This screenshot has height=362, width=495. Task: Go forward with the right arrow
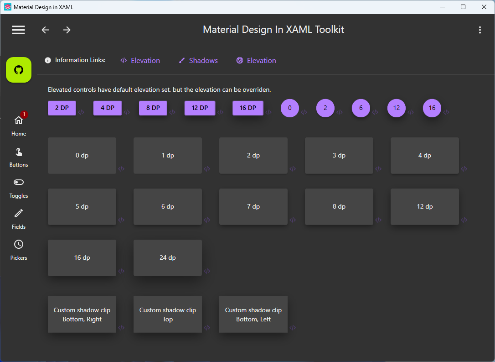[67, 30]
